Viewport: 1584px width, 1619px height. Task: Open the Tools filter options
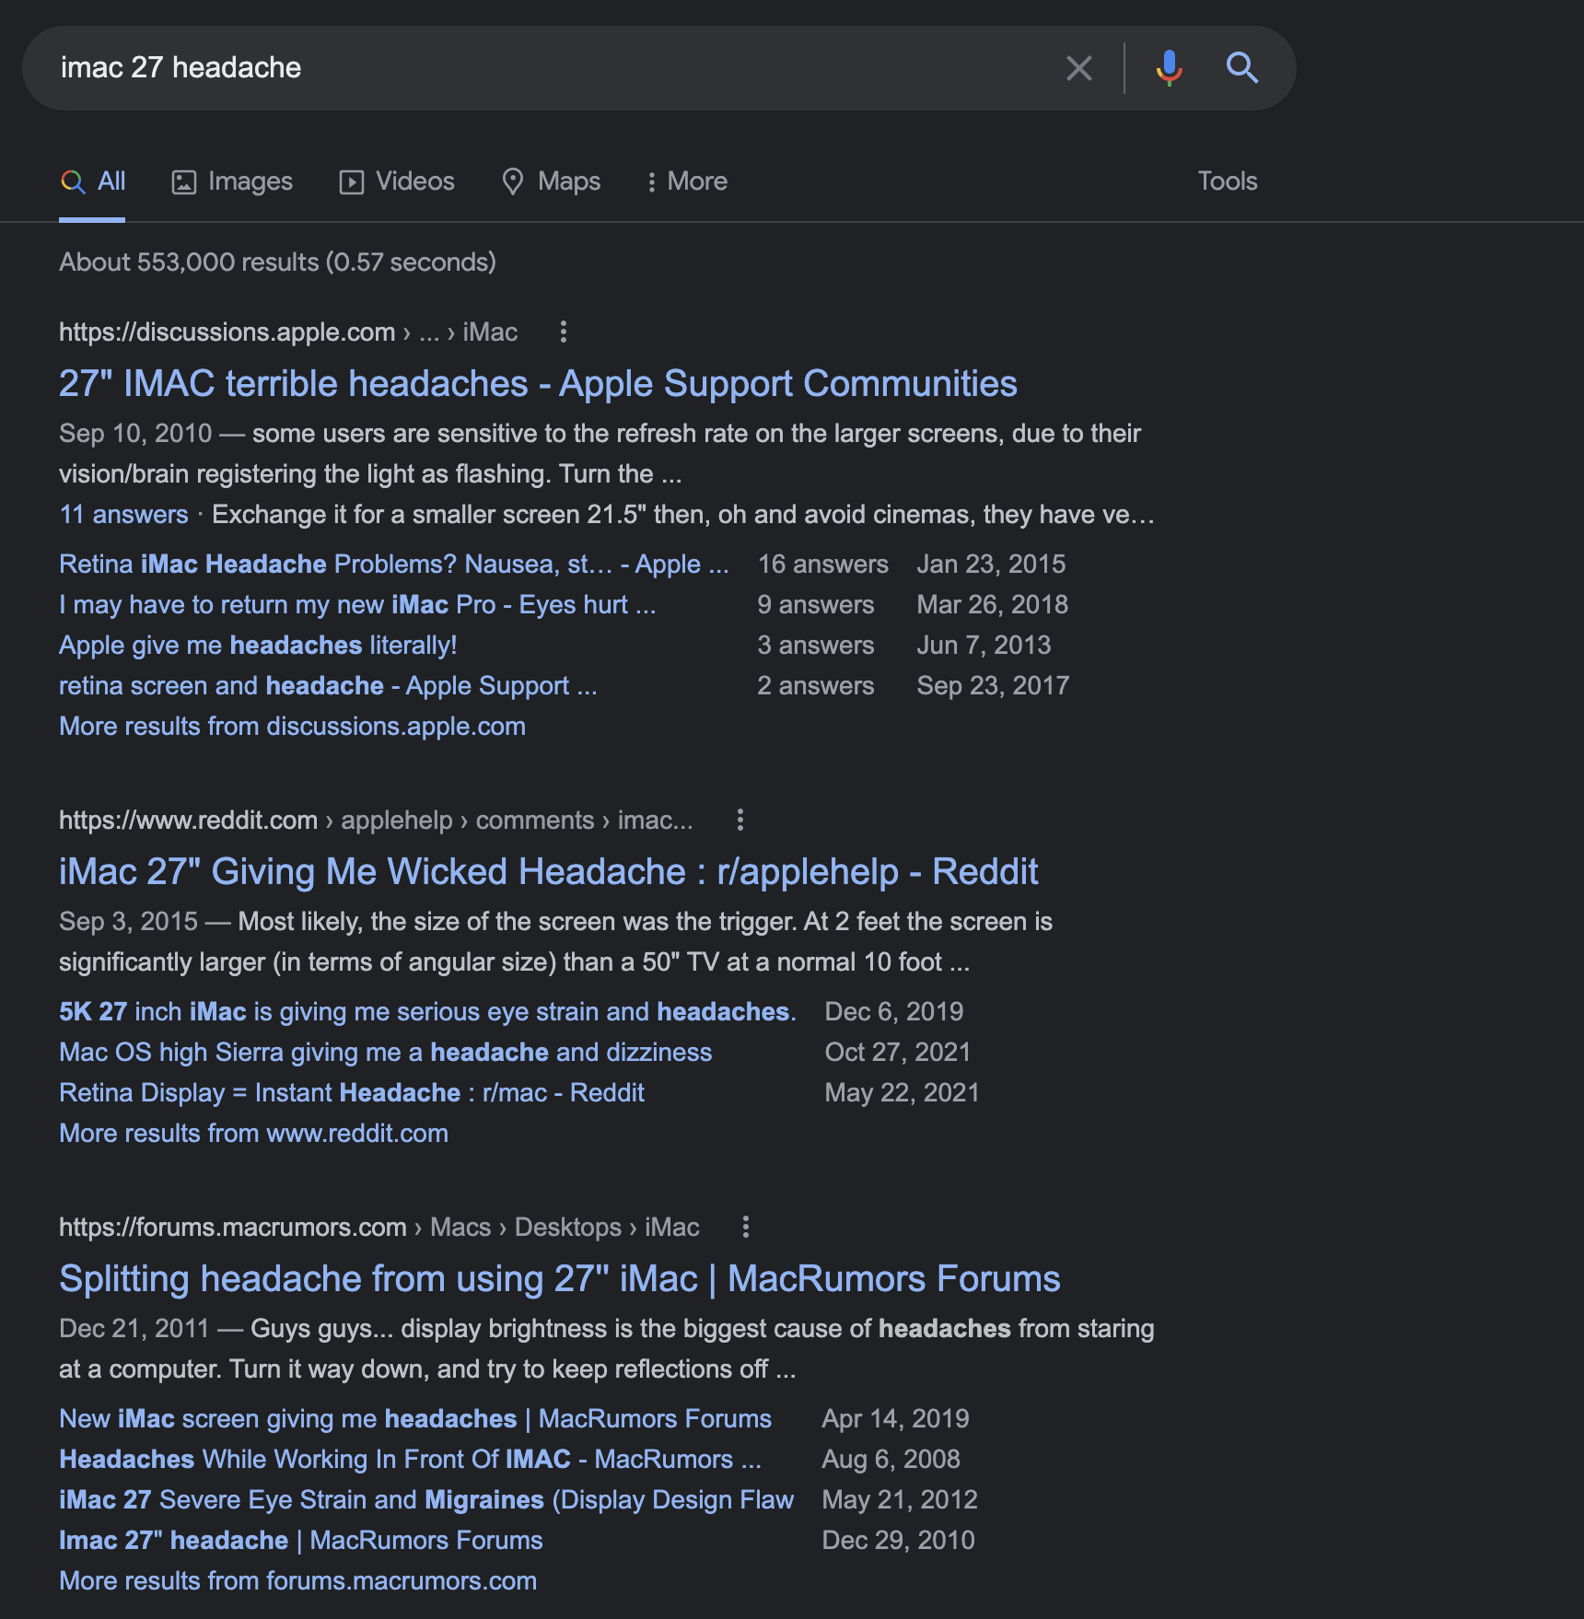(x=1227, y=181)
